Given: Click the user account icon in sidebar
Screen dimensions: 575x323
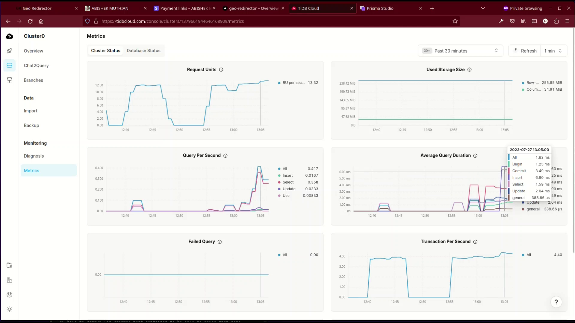Looking at the screenshot, I should coord(10,295).
